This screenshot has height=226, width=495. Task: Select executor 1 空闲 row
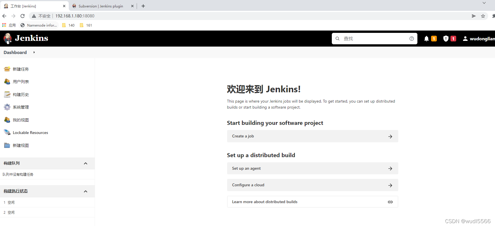pyautogui.click(x=47, y=202)
